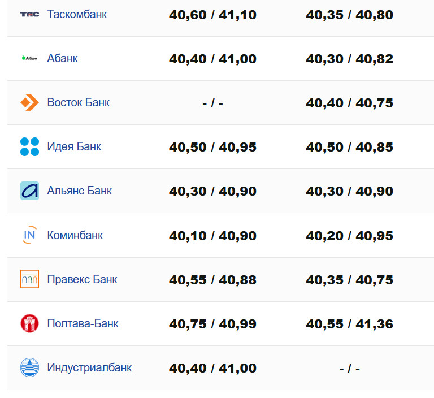Viewport: 434px width, 398px height.
Task: Click the blue four-dot Идея Банк logo
Action: point(29,146)
